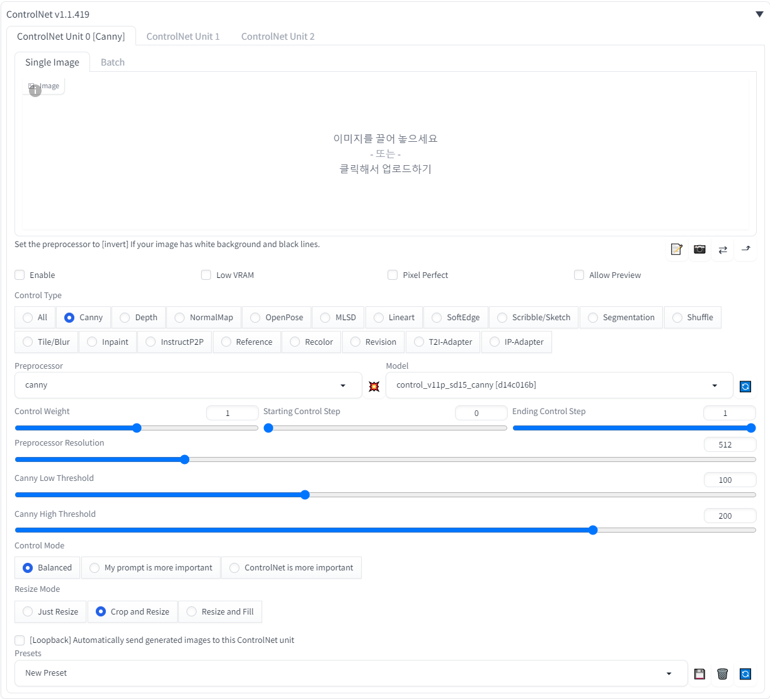Switch to the Batch tab
770x699 pixels.
pyautogui.click(x=113, y=62)
